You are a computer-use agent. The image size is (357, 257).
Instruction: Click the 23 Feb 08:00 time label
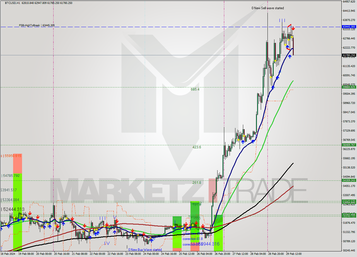coord(133,254)
